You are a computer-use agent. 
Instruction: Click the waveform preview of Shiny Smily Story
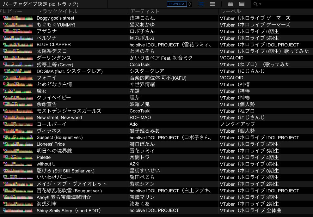[x=18, y=211]
